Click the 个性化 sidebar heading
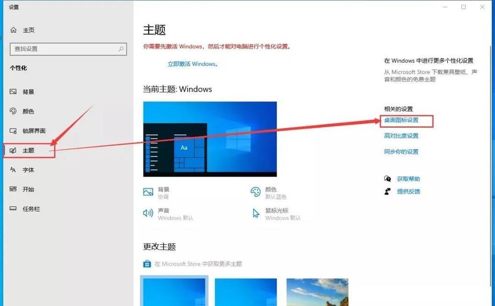Screen dimensions: 495x306 point(18,68)
